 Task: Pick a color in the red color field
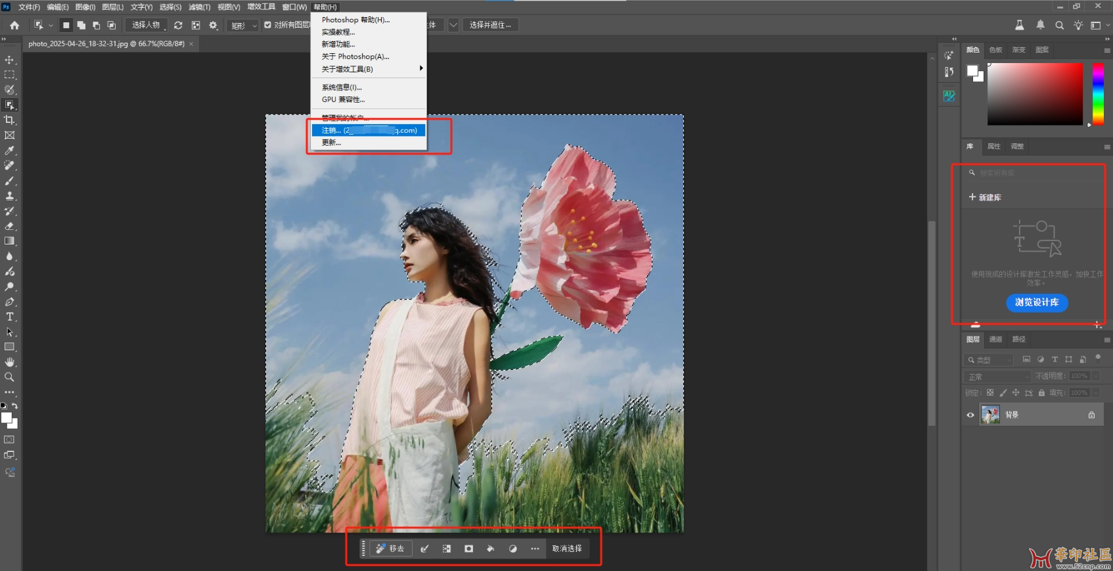click(x=1035, y=94)
